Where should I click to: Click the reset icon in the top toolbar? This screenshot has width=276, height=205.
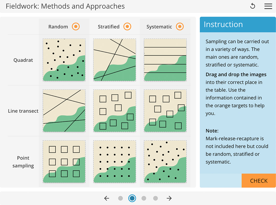pos(253,6)
